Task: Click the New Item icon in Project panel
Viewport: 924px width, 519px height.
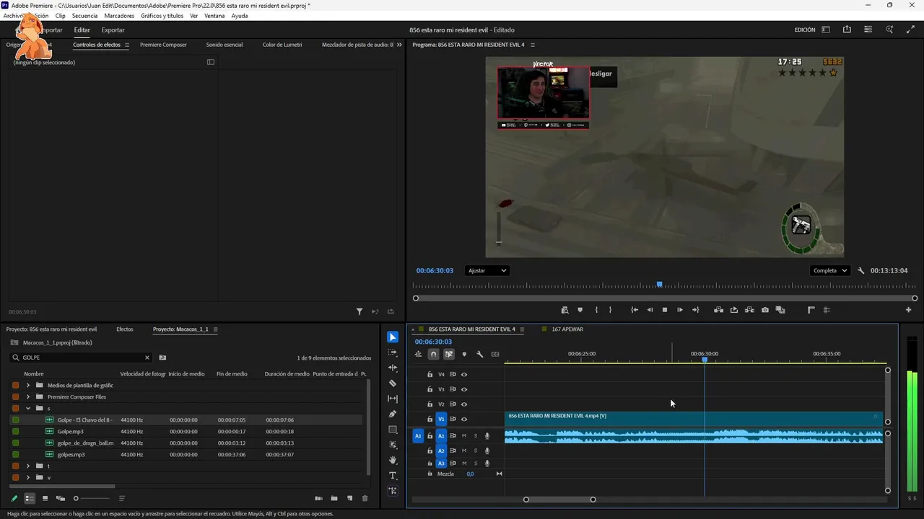Action: pyautogui.click(x=350, y=498)
